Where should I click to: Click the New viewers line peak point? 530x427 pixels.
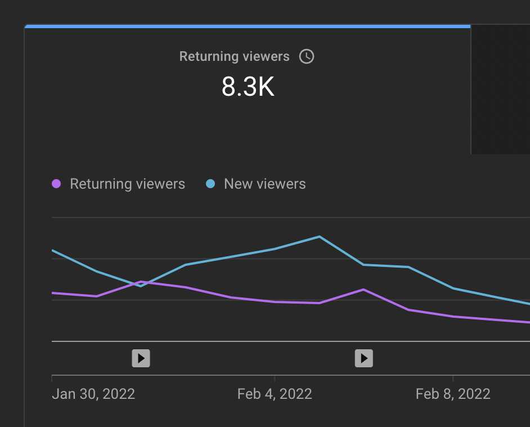tap(320, 237)
